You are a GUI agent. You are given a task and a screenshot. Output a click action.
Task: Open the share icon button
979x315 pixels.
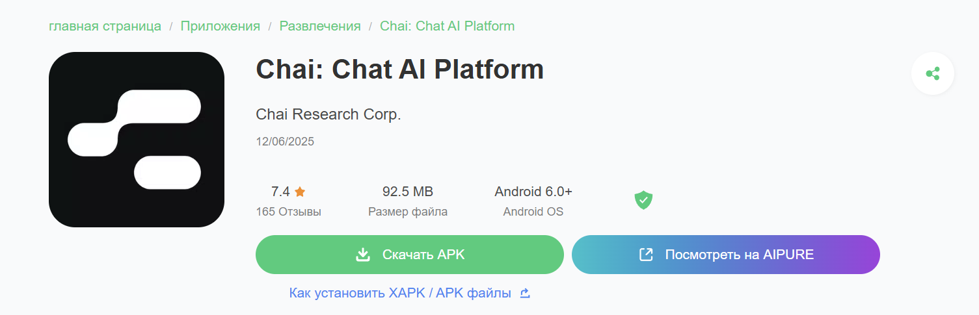coord(932,73)
